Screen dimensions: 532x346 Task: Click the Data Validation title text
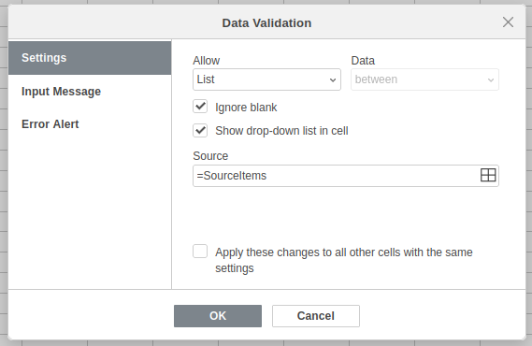pos(266,23)
